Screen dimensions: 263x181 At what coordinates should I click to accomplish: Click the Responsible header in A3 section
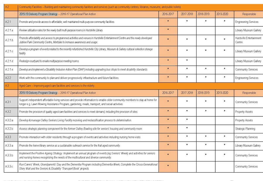(249, 93)
